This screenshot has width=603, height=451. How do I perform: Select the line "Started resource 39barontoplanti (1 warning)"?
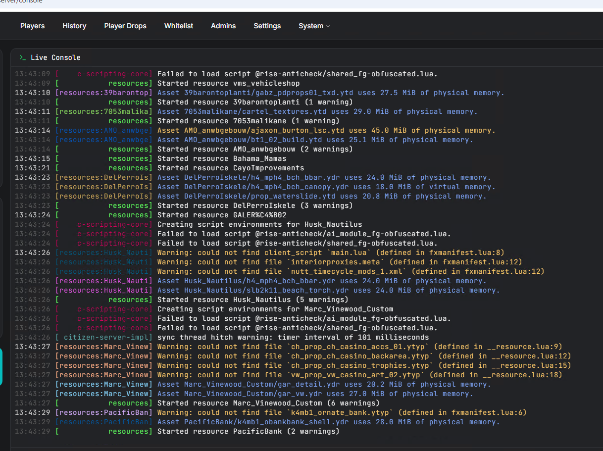coord(255,102)
